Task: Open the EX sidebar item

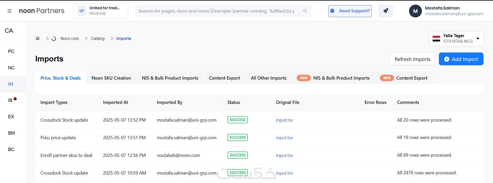Action: (11, 117)
